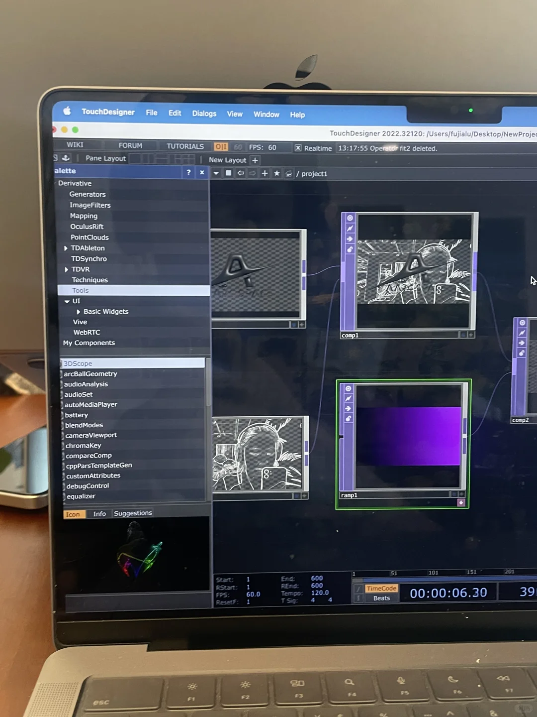Toggle bypass flag on ramp1
This screenshot has height=717, width=537.
coord(348,408)
